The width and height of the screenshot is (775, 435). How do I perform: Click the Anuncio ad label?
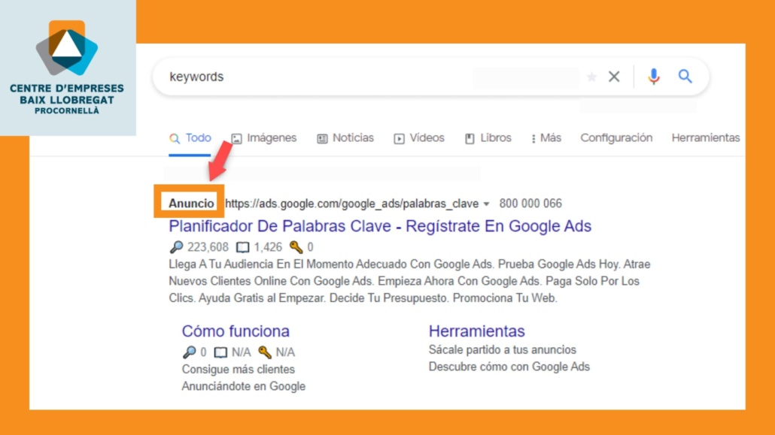[191, 204]
